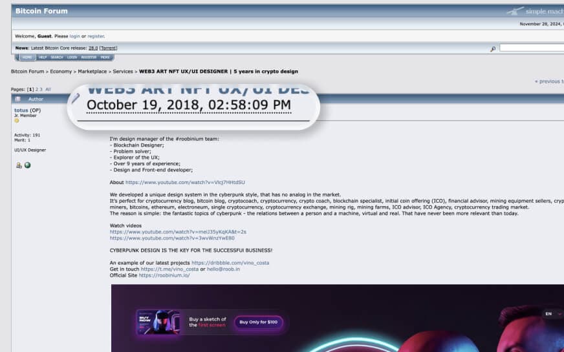Open the Torrent link

click(x=108, y=48)
